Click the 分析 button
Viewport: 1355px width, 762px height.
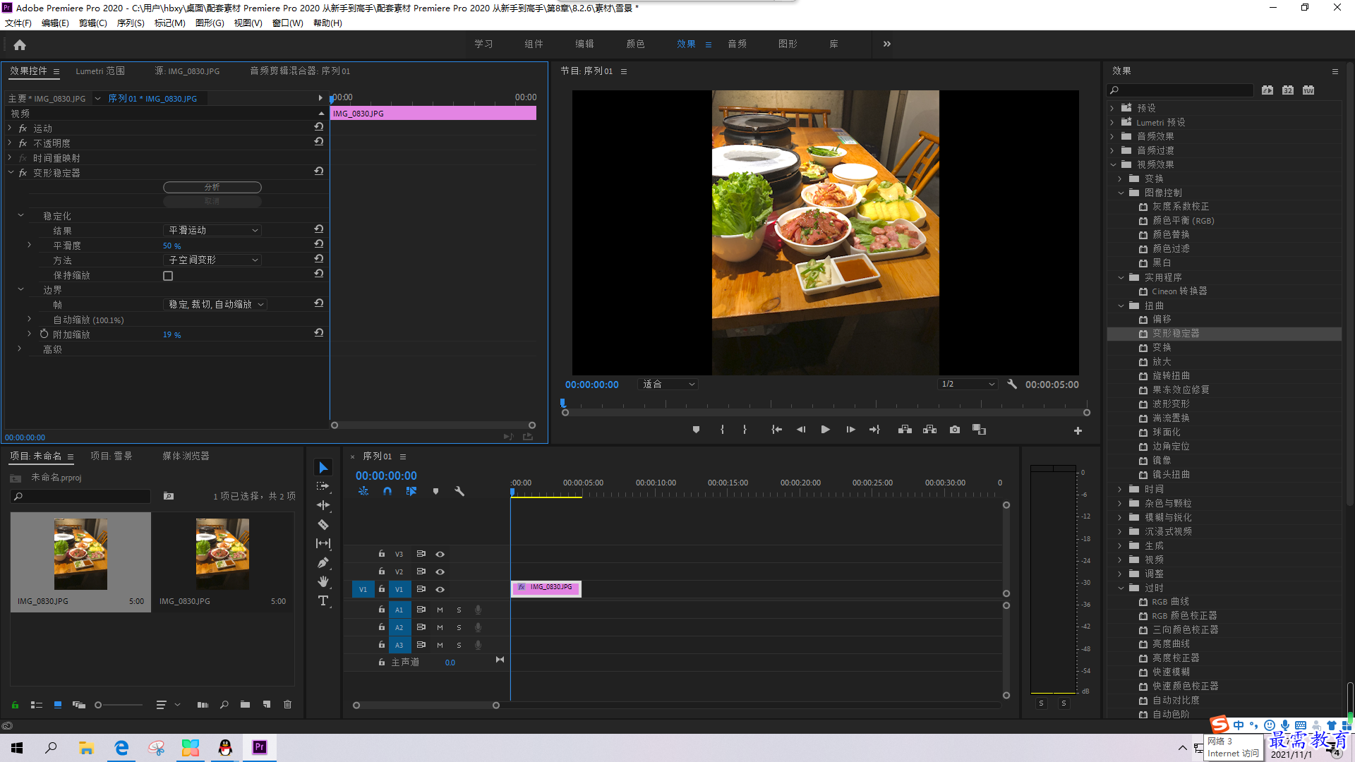pyautogui.click(x=212, y=187)
